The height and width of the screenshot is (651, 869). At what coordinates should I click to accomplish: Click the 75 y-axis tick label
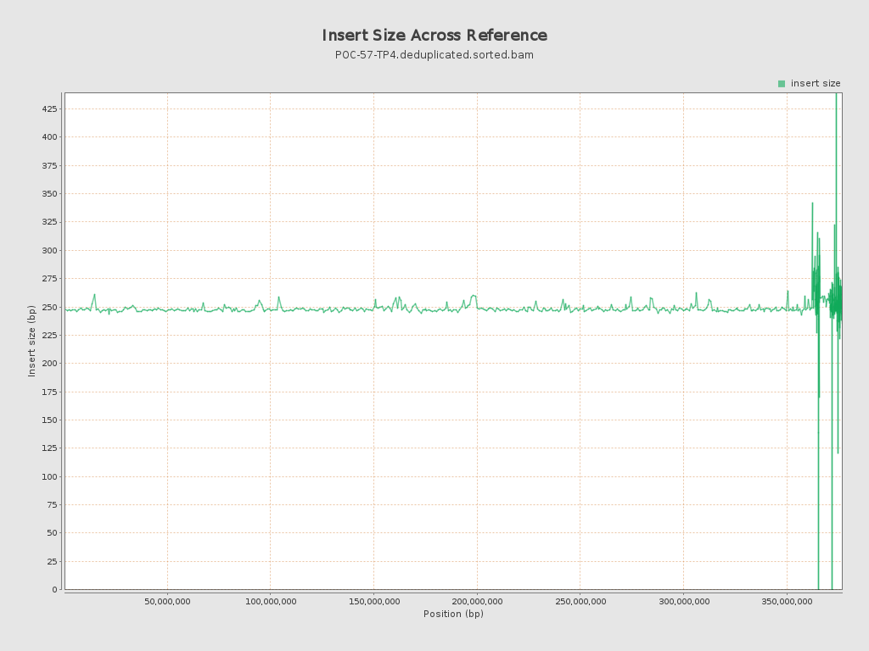52,505
